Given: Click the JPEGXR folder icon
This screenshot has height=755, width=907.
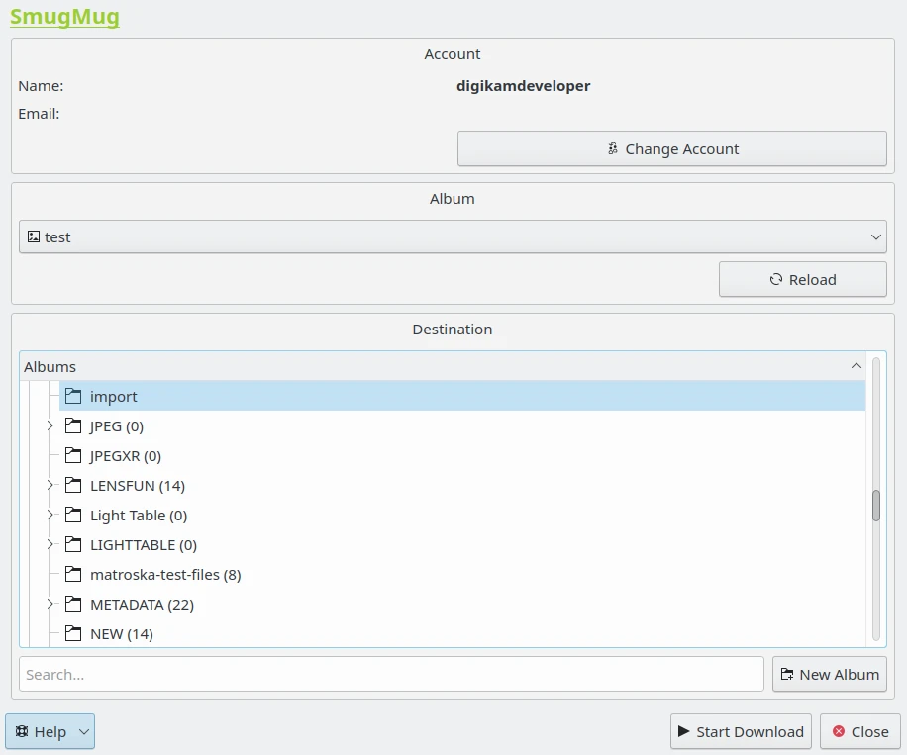Looking at the screenshot, I should [73, 456].
